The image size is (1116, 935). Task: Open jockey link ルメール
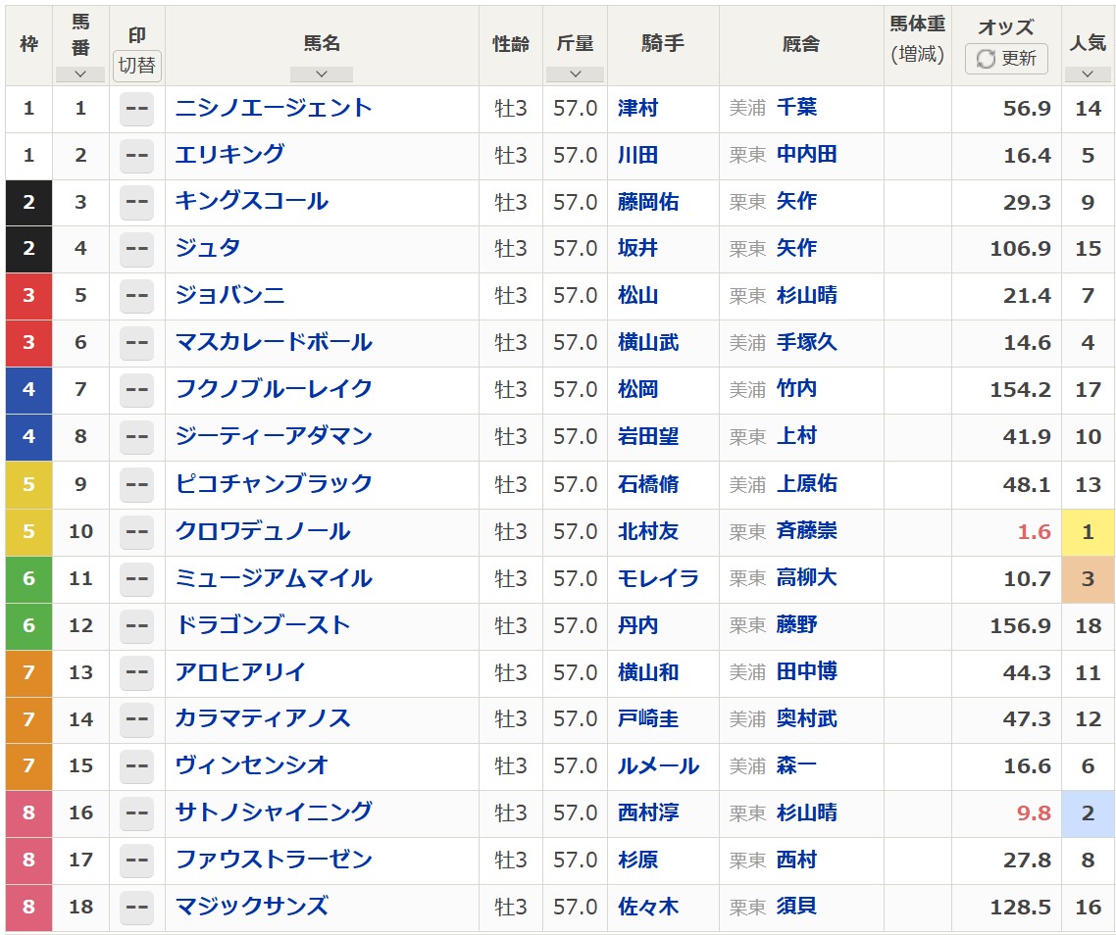pyautogui.click(x=658, y=766)
